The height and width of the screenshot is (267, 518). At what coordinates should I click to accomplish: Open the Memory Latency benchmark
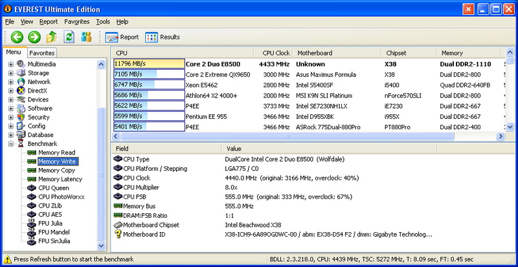pos(60,179)
